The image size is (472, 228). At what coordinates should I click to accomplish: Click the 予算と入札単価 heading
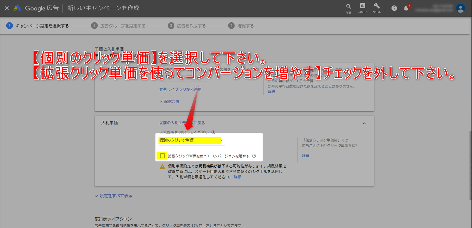[109, 49]
